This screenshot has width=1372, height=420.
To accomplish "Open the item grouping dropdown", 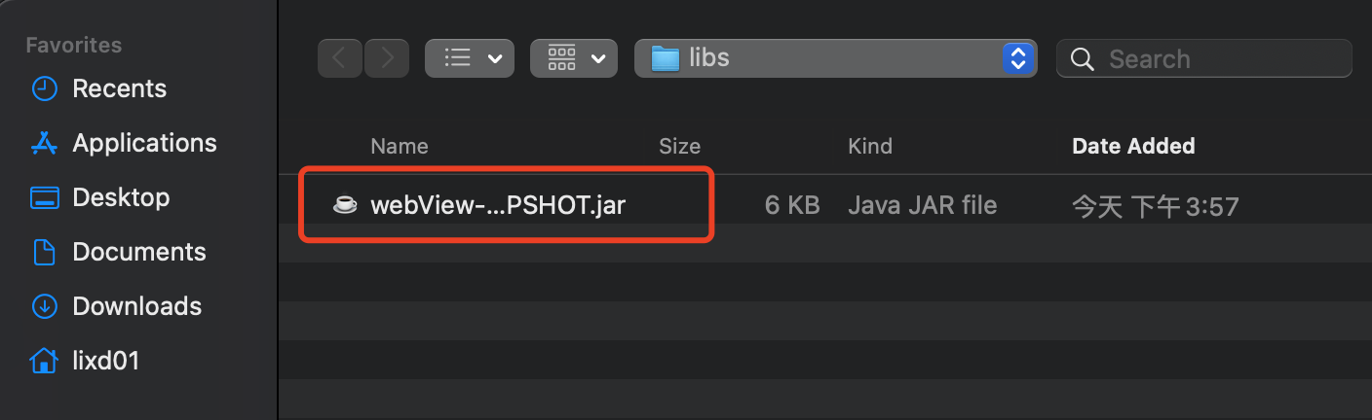I will 574,58.
